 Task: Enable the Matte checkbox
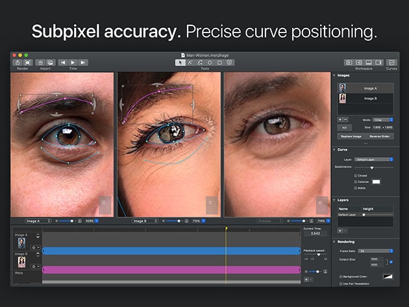(356, 188)
